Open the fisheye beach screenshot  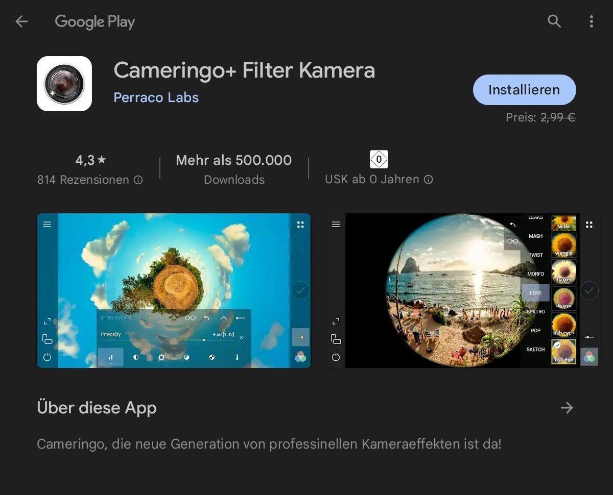[462, 290]
